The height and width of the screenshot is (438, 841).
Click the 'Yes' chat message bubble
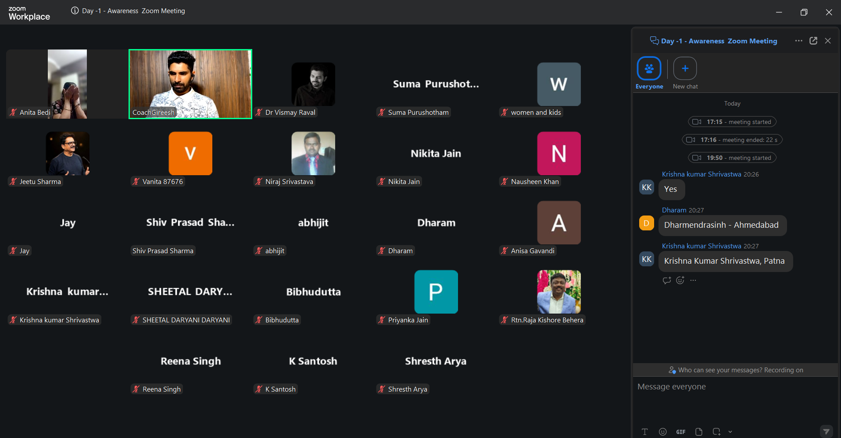671,189
